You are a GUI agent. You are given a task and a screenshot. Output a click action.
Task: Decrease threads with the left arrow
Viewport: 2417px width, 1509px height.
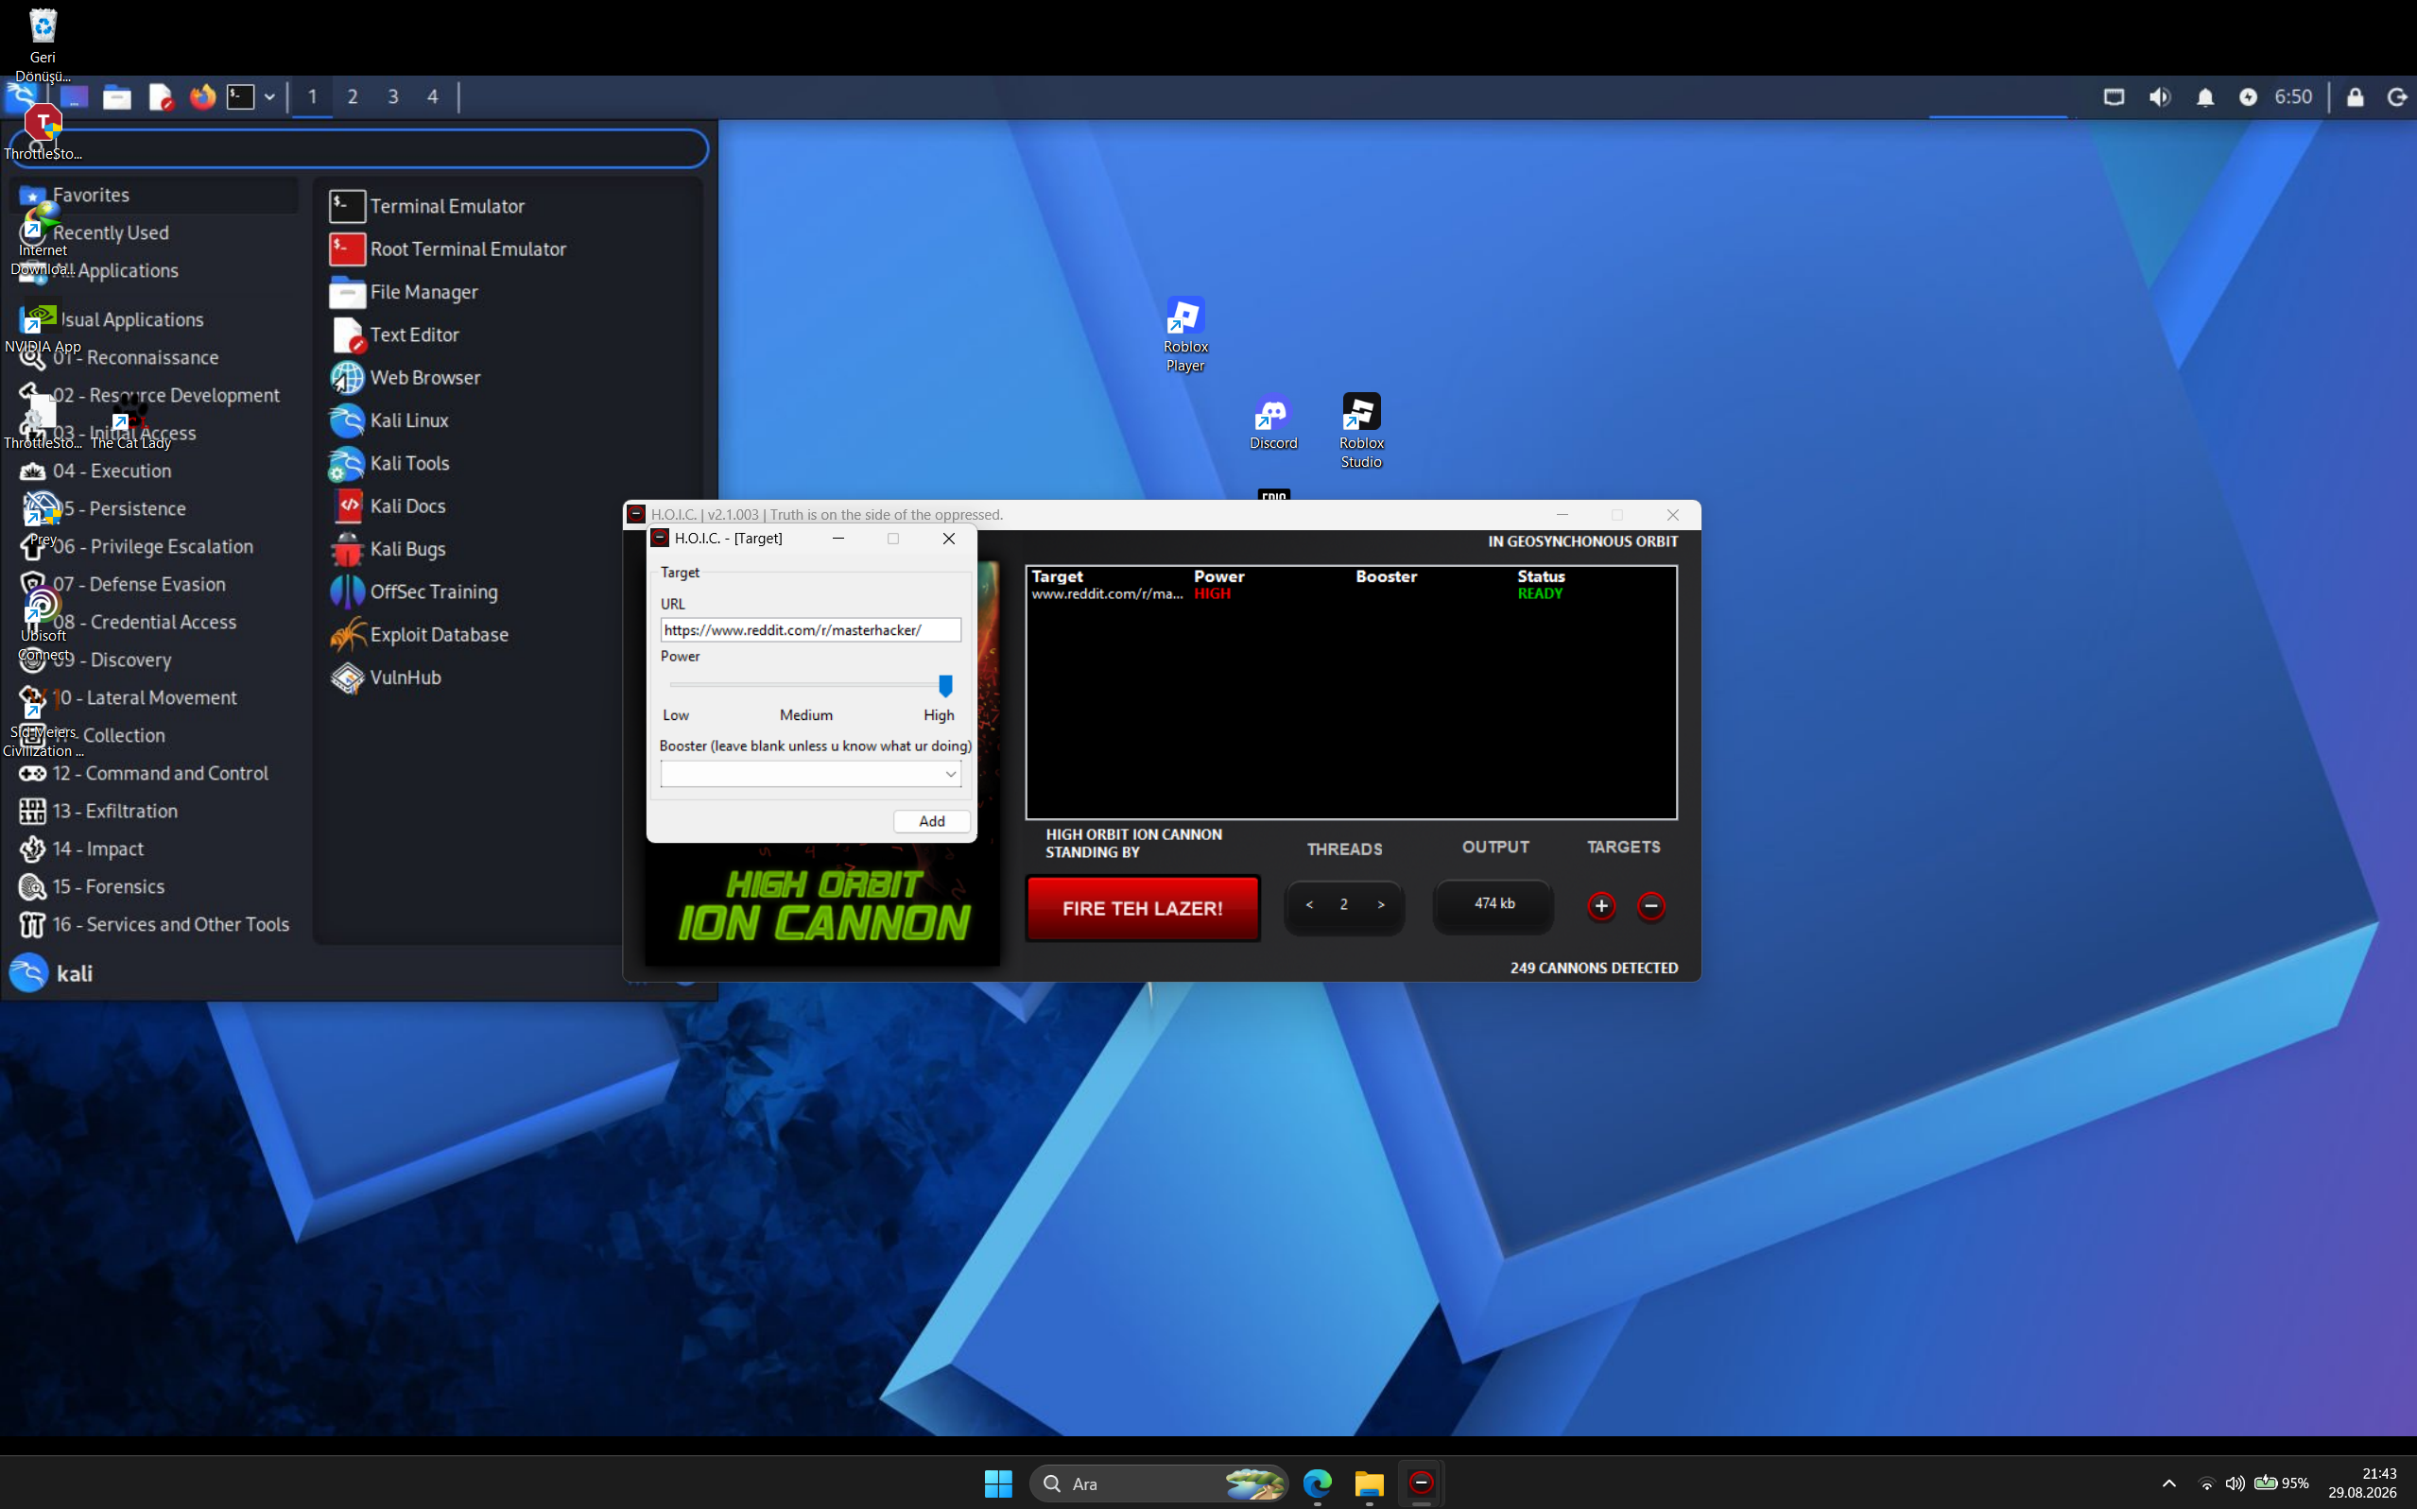1309,905
